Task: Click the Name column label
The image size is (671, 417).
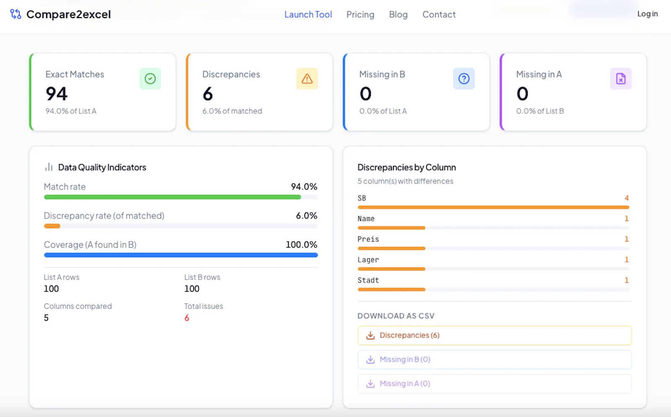Action: (366, 219)
